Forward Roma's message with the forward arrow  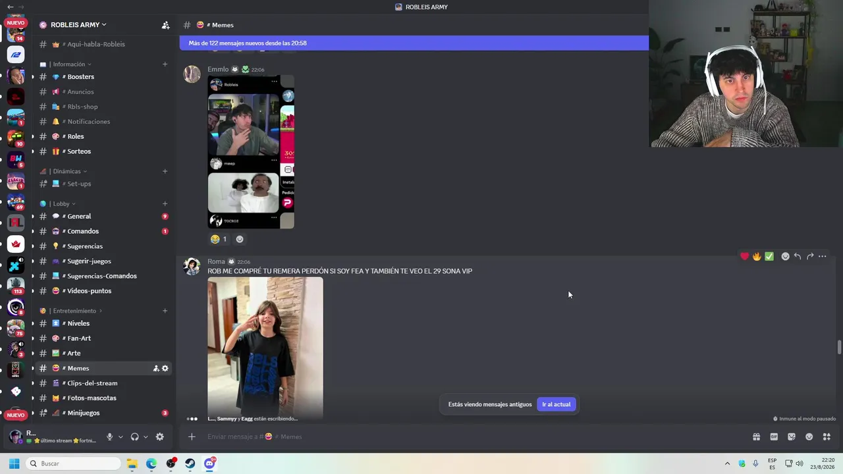[x=810, y=256]
